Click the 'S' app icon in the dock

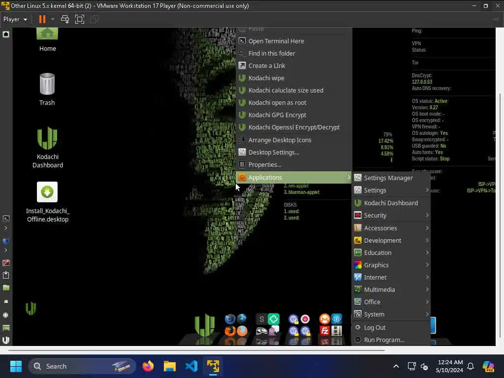(x=262, y=319)
